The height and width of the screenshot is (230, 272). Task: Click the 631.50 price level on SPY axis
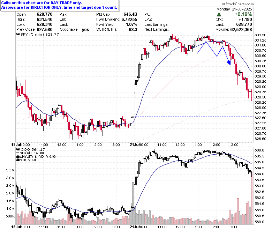(260, 35)
